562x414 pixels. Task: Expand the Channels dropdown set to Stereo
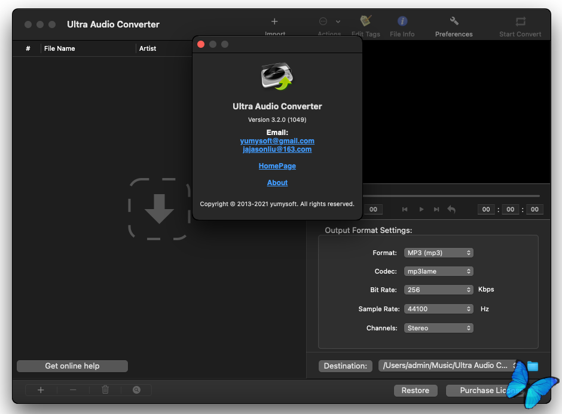[x=438, y=328]
